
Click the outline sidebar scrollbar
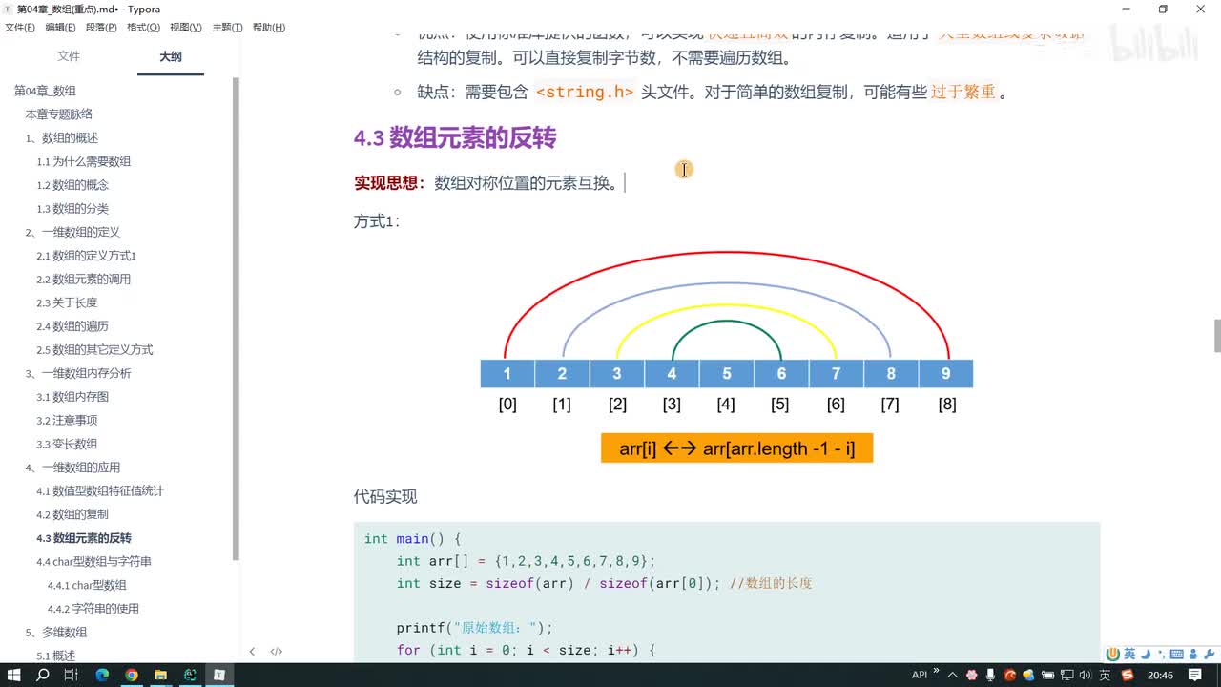point(237,320)
